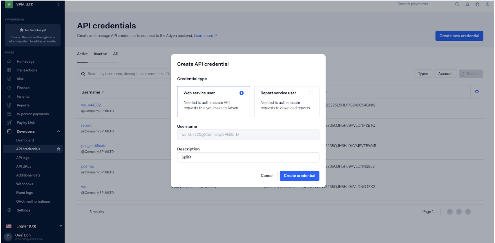Collapse the Developers section chevron
Screen dimensions: 495x243
[58, 131]
